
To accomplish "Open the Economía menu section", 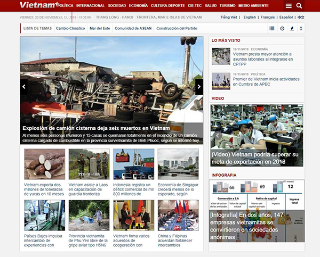I will coord(138,5).
